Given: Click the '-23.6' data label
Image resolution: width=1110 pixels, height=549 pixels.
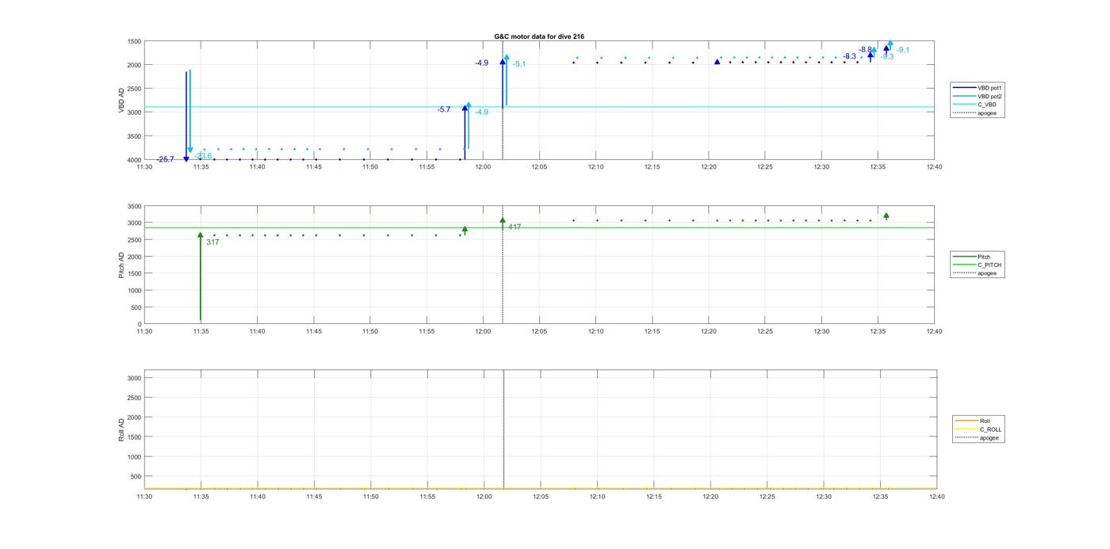Looking at the screenshot, I should (x=203, y=156).
